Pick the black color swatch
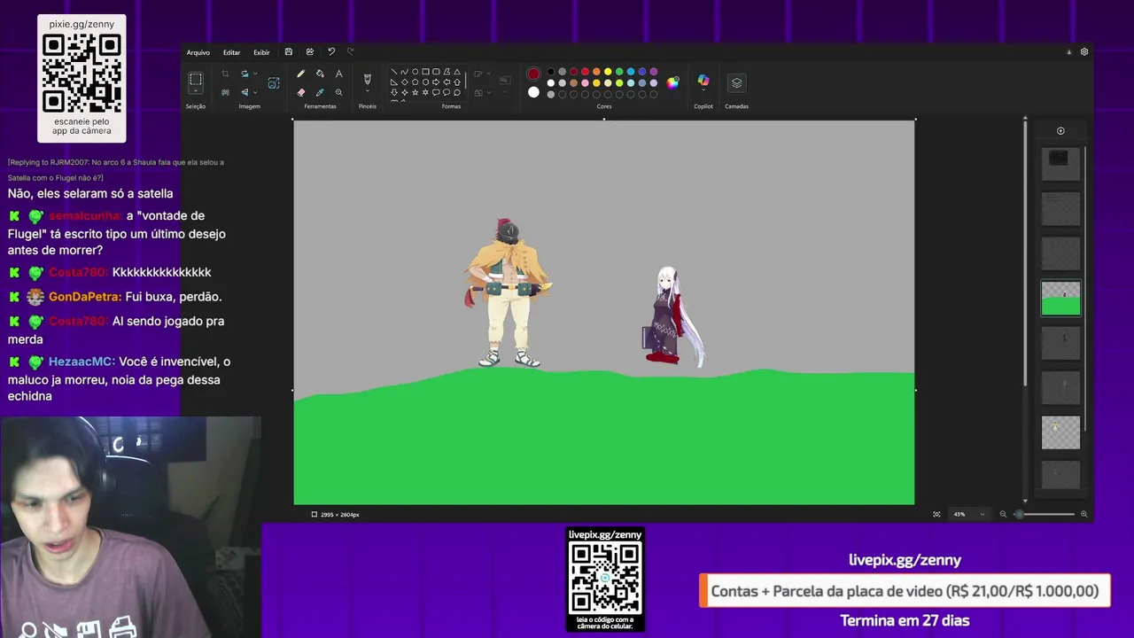The image size is (1134, 638). tap(551, 72)
